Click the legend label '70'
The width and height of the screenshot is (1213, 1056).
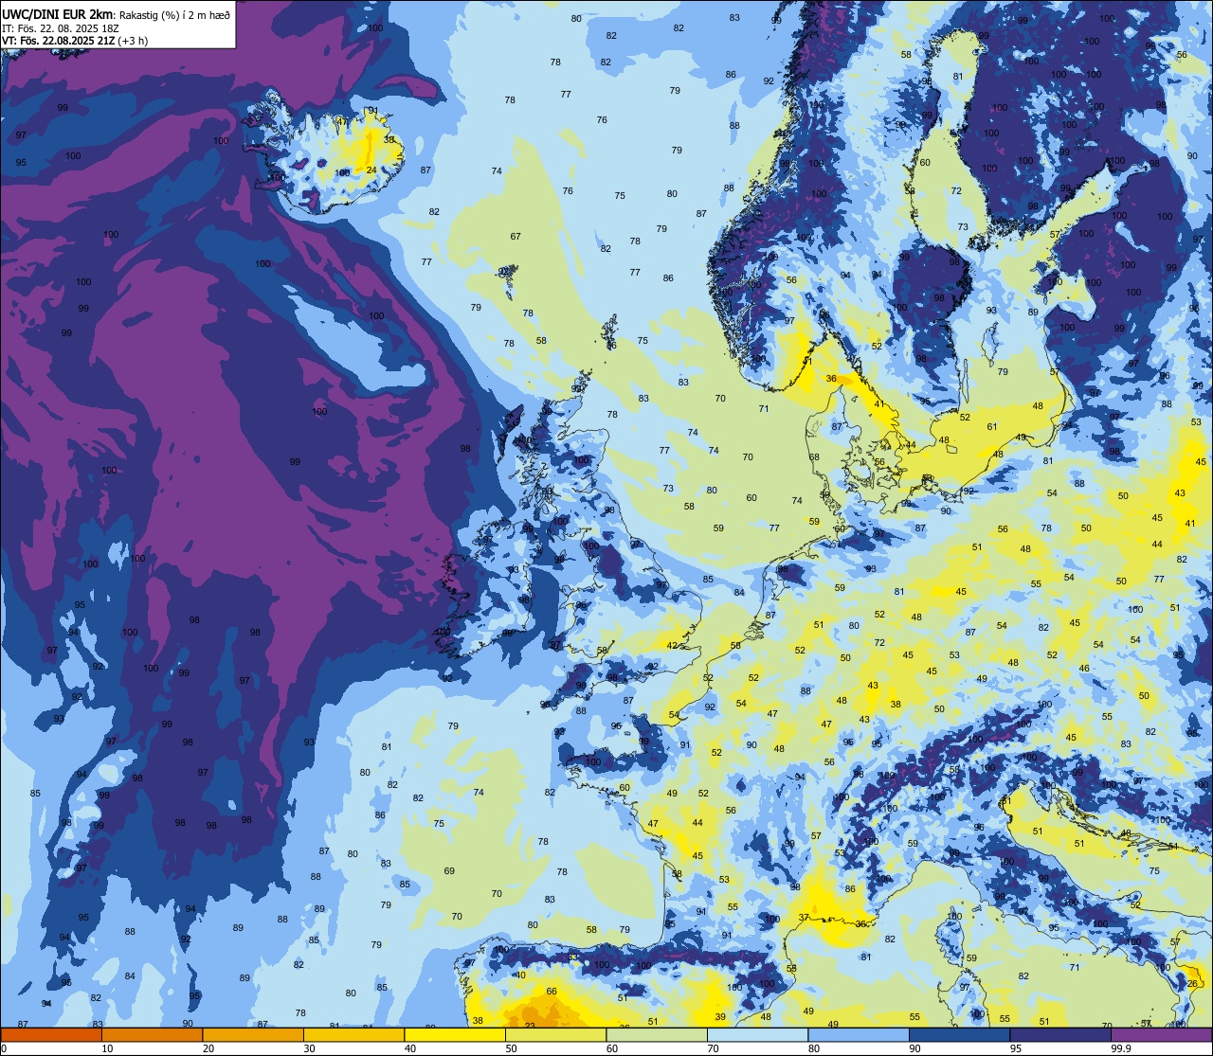pos(713,1048)
